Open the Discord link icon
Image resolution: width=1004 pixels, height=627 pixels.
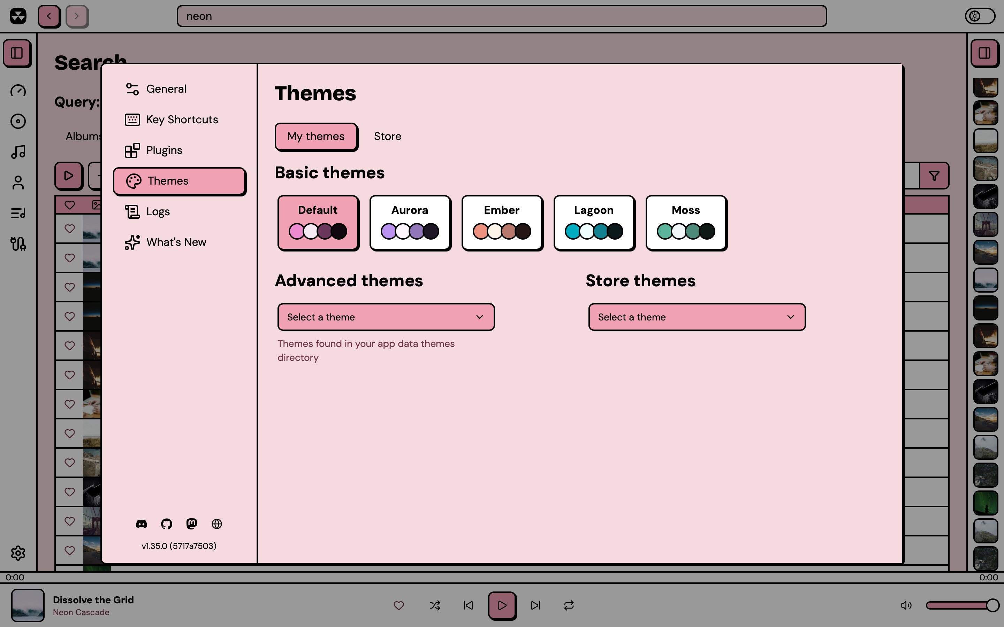pyautogui.click(x=142, y=524)
